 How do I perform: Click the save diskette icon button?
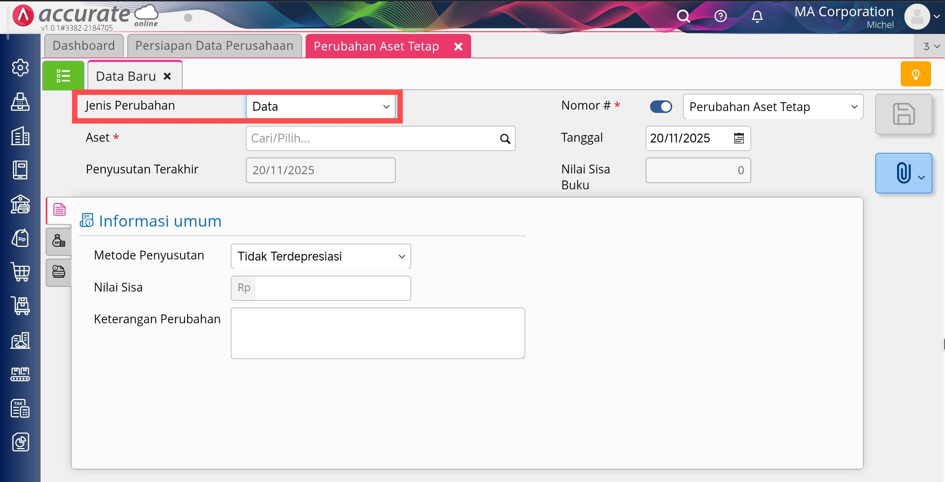[x=903, y=114]
